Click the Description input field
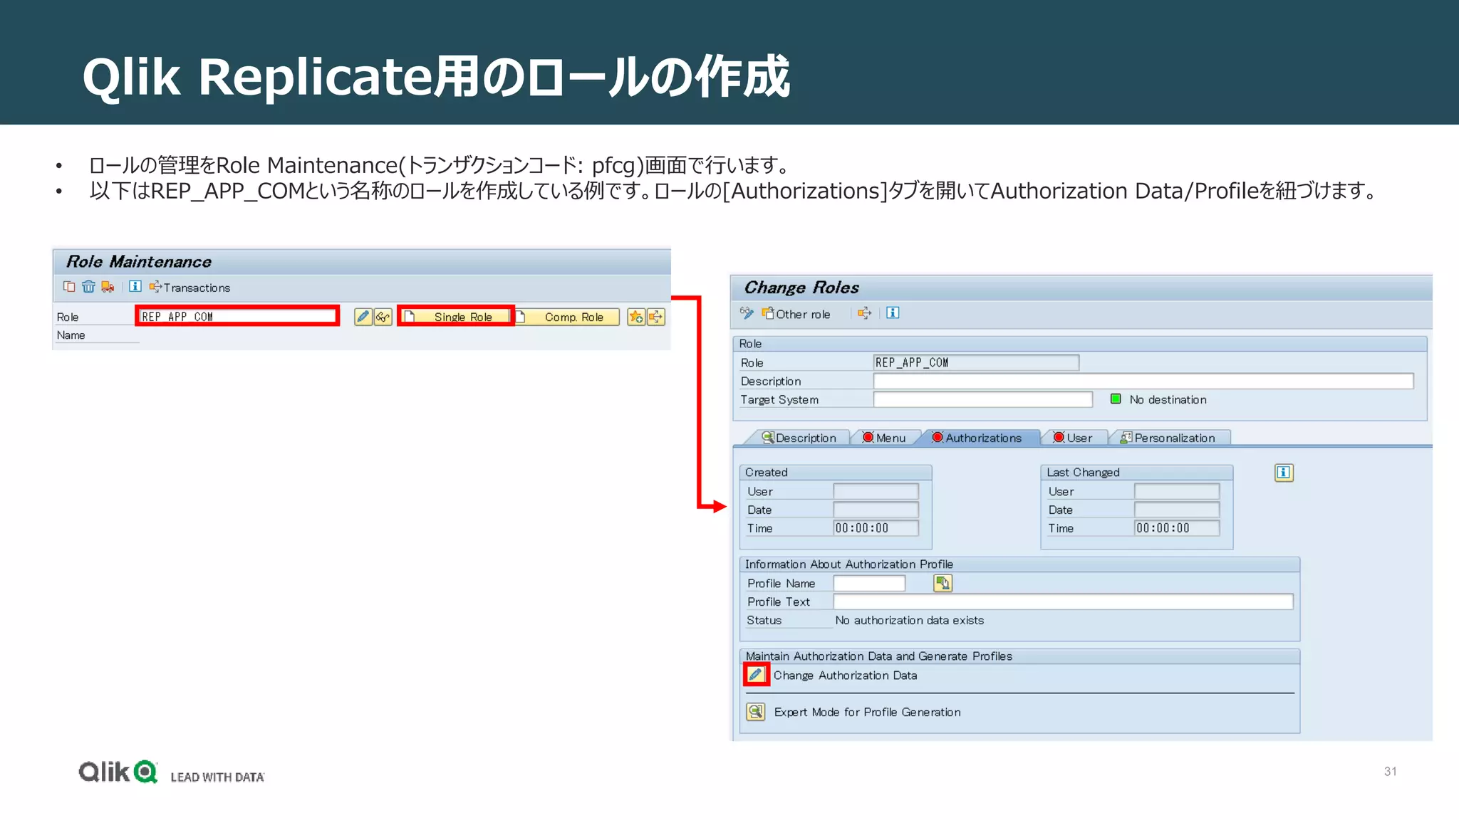Viewport: 1459px width, 820px height. click(x=1143, y=381)
